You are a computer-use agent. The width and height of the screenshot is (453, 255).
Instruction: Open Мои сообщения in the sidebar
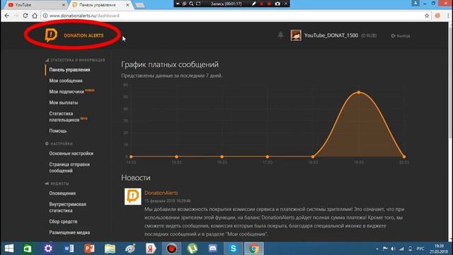point(66,81)
